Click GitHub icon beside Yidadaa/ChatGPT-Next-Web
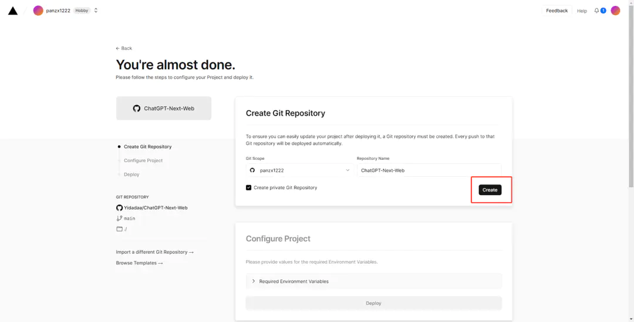This screenshot has width=634, height=322. pyautogui.click(x=119, y=207)
